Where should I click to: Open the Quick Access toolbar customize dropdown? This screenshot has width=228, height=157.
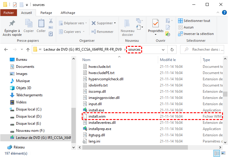[x=27, y=5]
